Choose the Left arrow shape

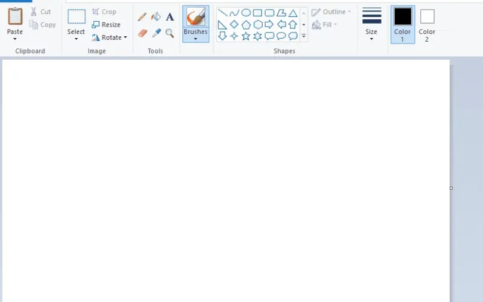click(x=281, y=24)
